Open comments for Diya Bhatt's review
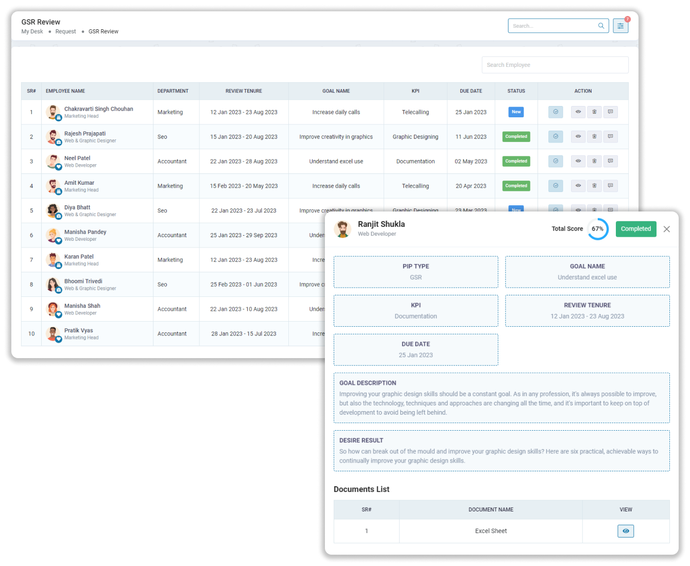 tap(610, 210)
